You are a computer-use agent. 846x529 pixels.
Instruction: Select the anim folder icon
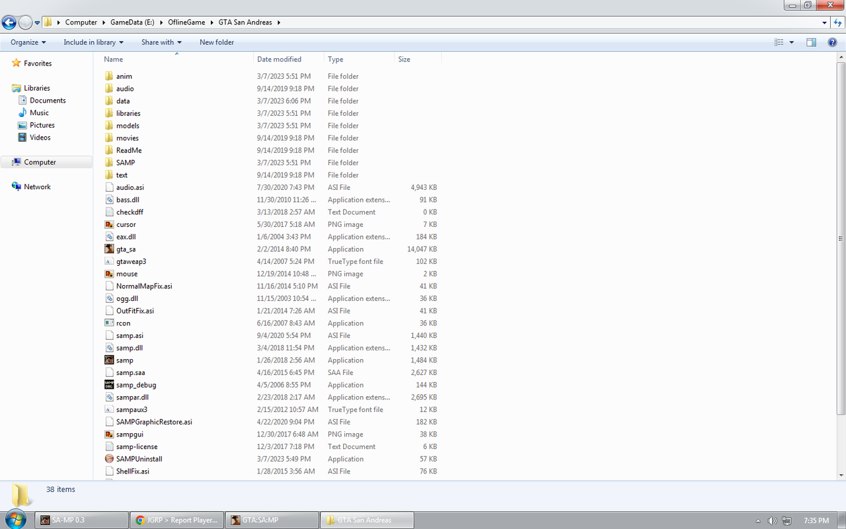110,76
